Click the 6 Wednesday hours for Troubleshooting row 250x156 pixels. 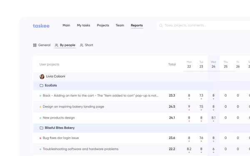coord(213,149)
